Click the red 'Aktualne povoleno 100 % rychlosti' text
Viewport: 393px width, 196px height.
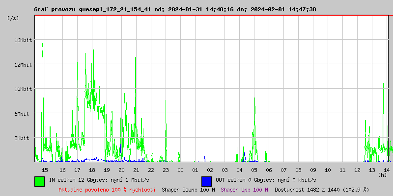pyautogui.click(x=107, y=190)
